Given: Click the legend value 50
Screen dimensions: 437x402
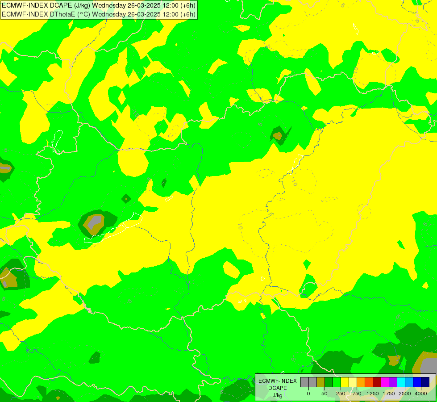Looking at the screenshot, I should pos(325,394).
